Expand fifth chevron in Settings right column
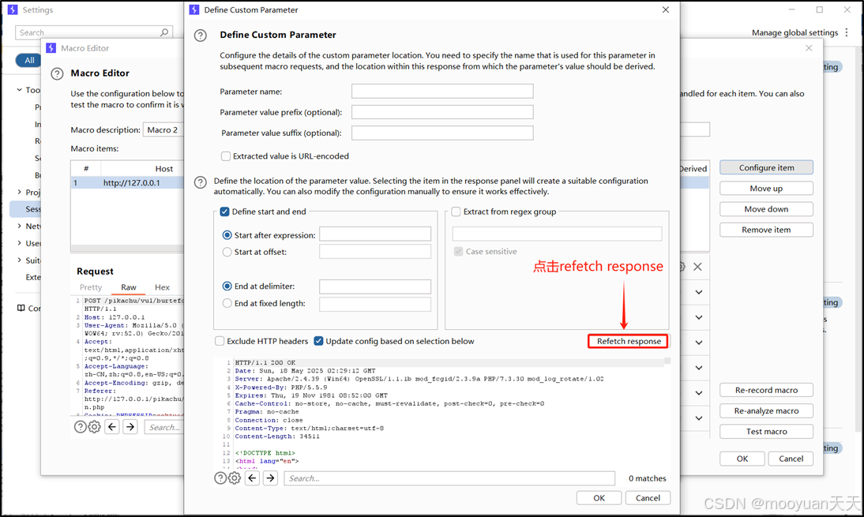Viewport: 864px width, 517px height. coord(699,393)
